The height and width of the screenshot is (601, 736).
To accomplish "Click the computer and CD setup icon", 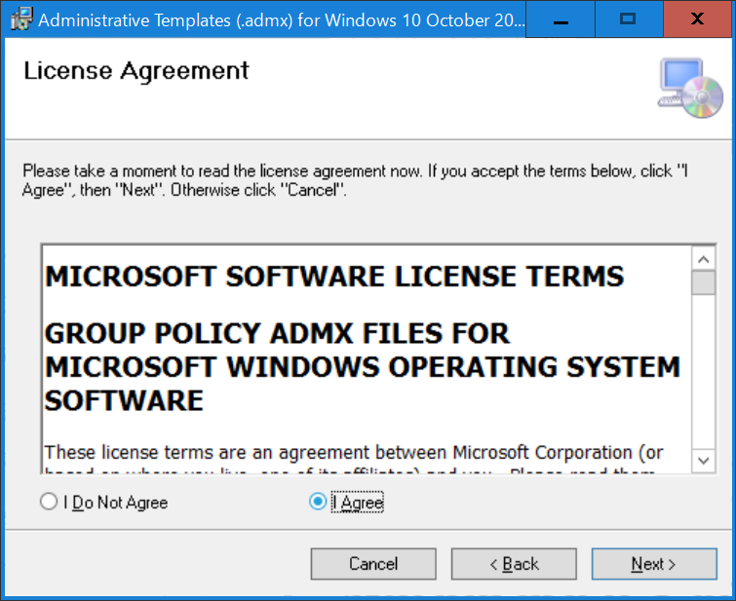I will tap(689, 87).
